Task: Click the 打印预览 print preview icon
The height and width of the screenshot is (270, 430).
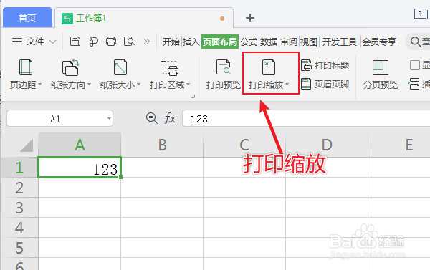Action: 223,67
